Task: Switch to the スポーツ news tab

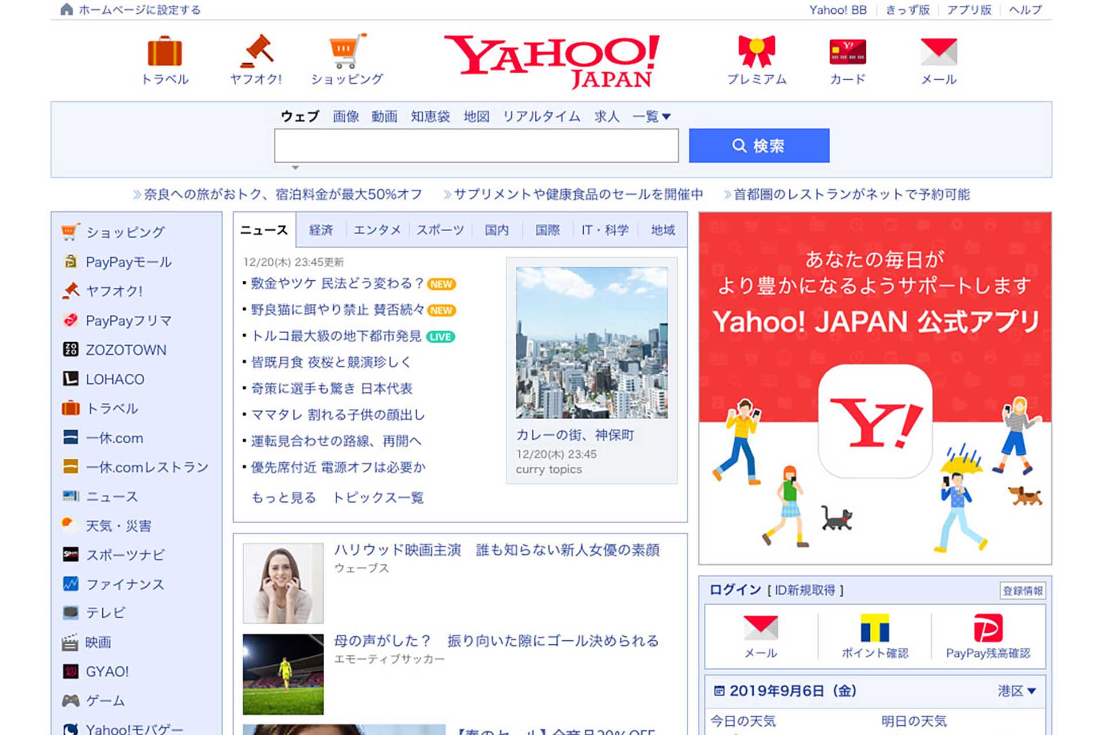Action: coord(440,230)
